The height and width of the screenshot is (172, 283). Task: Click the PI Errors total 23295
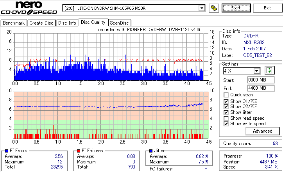pyautogui.click(x=57, y=167)
